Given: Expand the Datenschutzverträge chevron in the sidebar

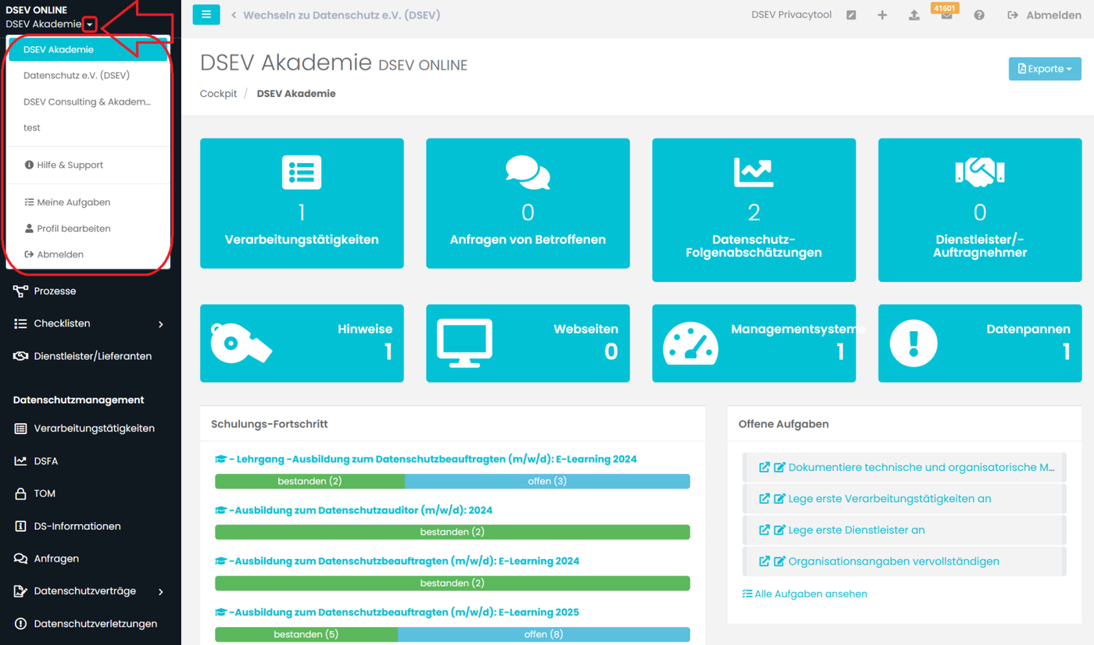Looking at the screenshot, I should point(161,592).
